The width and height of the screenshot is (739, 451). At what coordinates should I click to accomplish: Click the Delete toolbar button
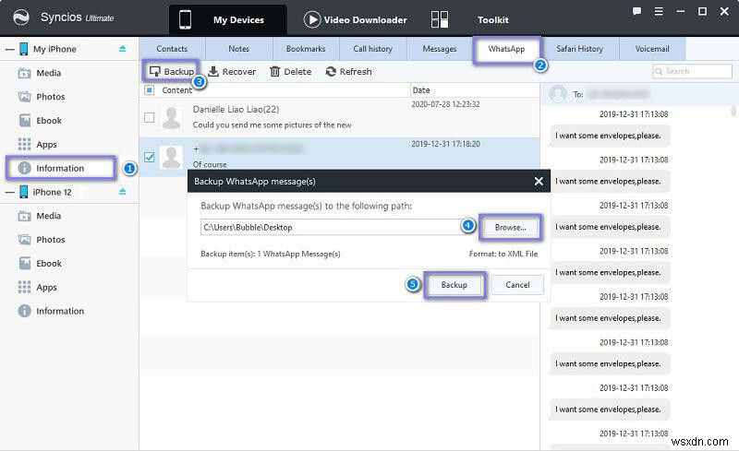[x=291, y=72]
